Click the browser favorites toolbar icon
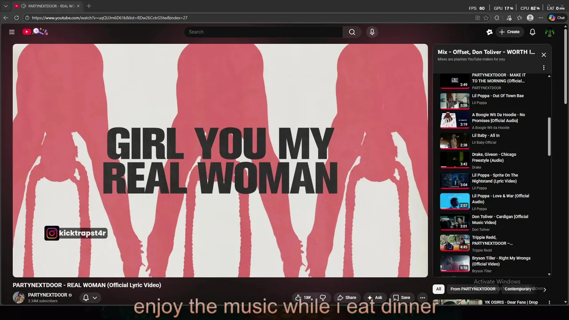This screenshot has width=569, height=320. click(x=519, y=18)
